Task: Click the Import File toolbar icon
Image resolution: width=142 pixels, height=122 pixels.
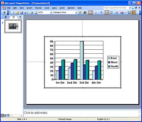Action: tap(85, 13)
